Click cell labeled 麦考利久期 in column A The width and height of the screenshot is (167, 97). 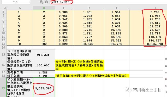[x=20, y=72]
